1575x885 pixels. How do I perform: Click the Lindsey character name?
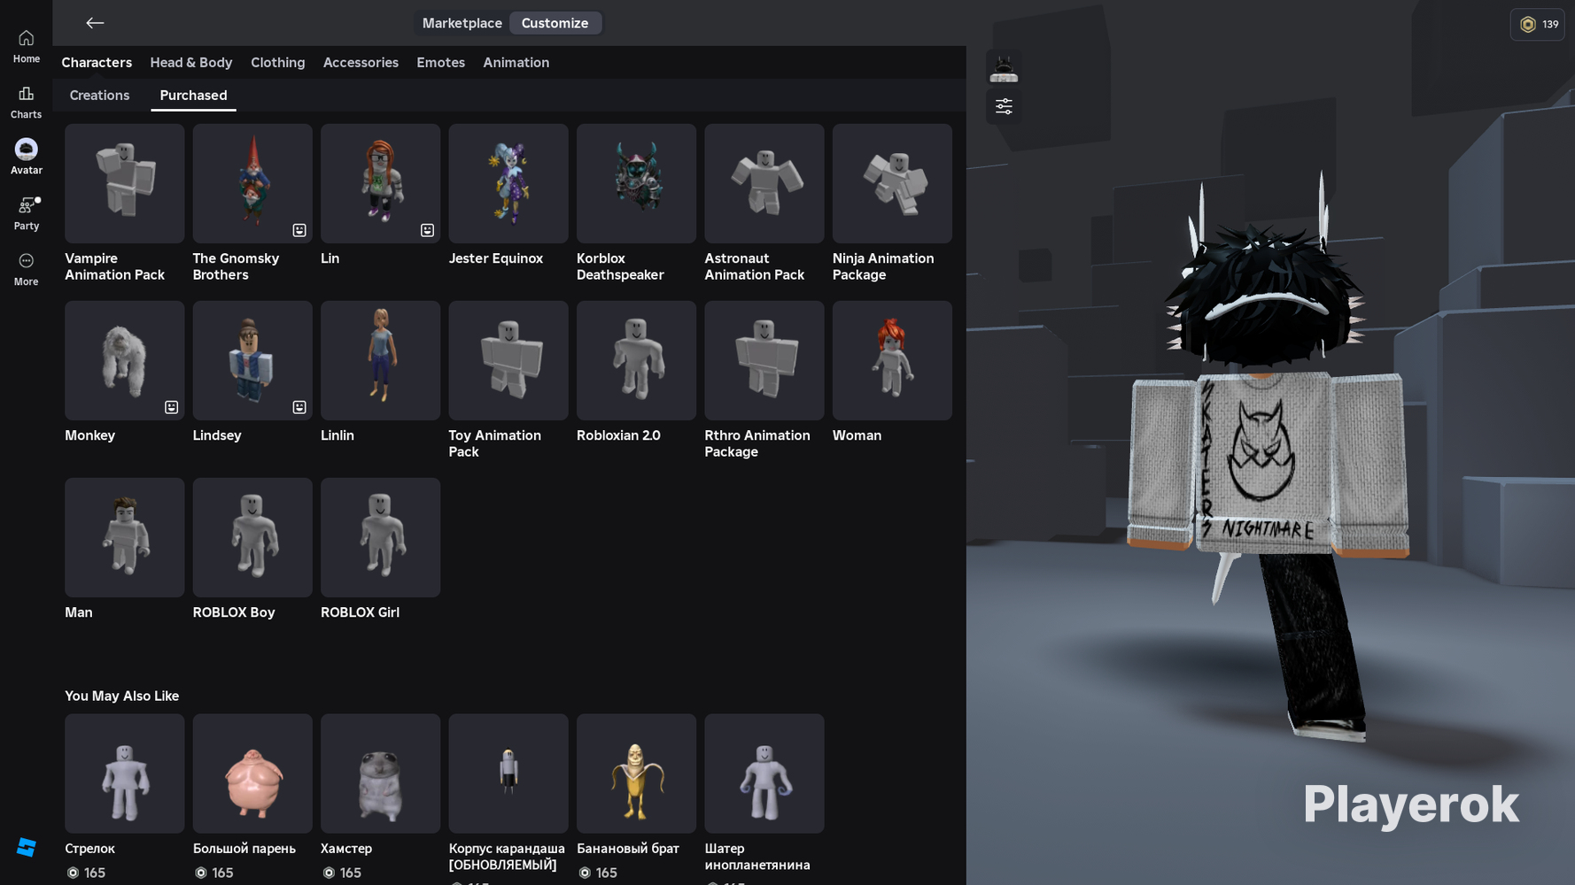point(217,435)
